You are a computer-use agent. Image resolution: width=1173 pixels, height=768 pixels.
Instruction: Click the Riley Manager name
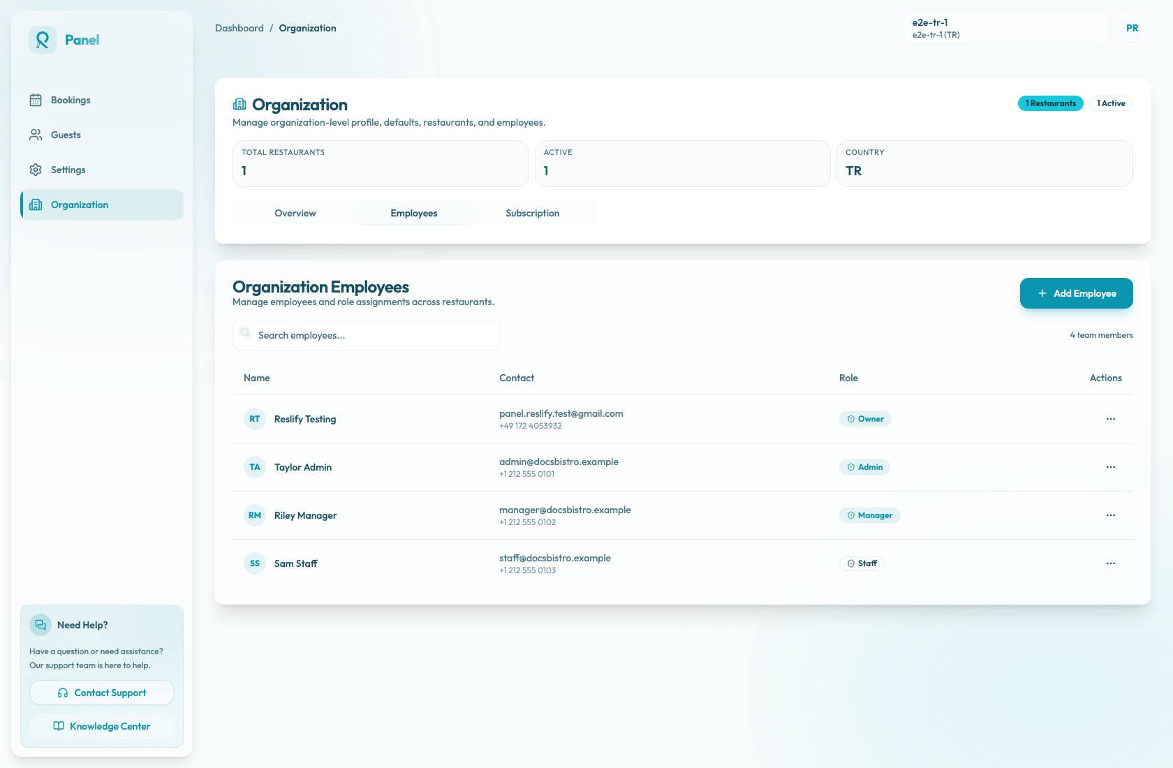[305, 515]
